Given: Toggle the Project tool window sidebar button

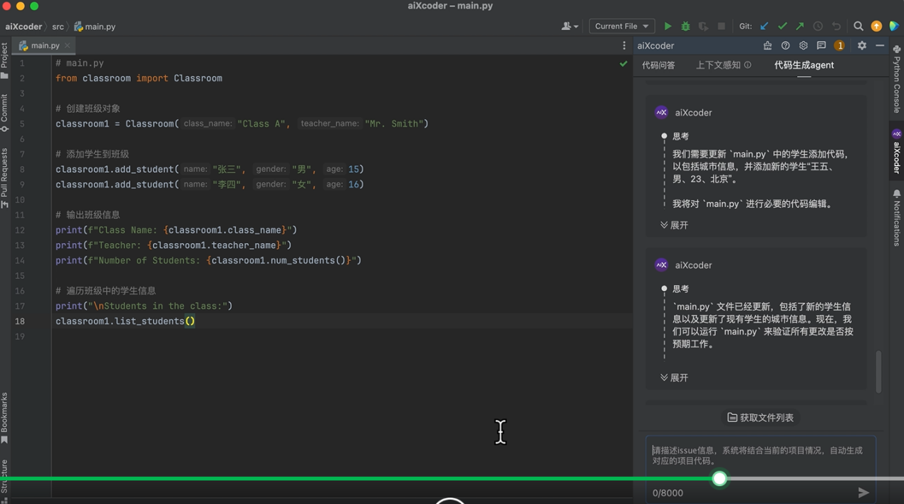Looking at the screenshot, I should 5,61.
